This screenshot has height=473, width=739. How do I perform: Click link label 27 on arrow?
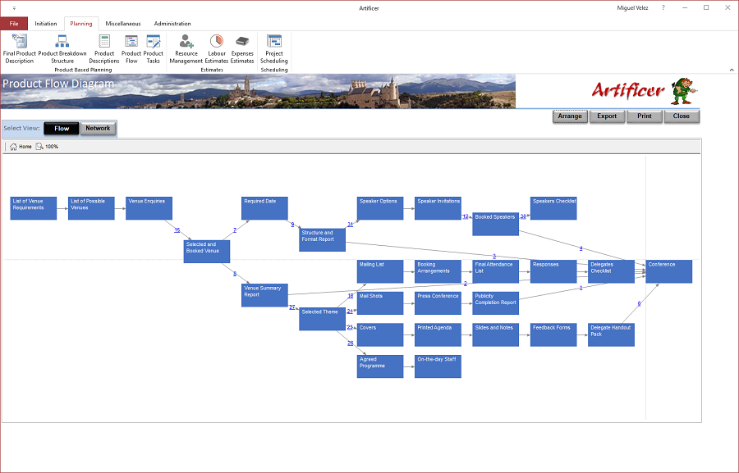tap(292, 307)
